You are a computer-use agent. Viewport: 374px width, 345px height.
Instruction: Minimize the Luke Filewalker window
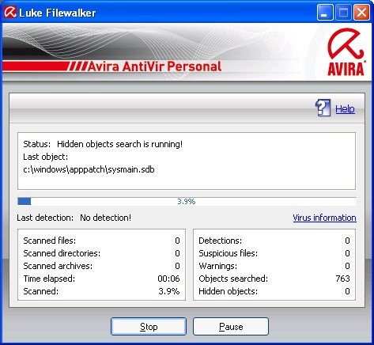click(x=325, y=12)
